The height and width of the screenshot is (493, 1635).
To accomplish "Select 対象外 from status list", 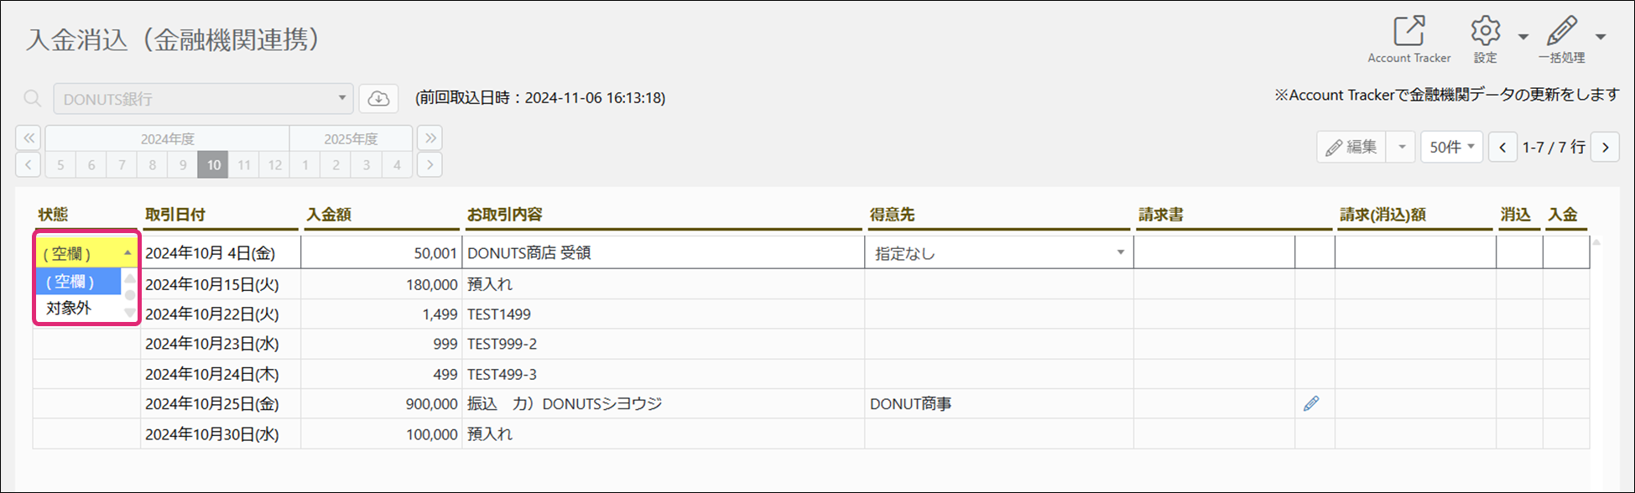I will tap(69, 309).
